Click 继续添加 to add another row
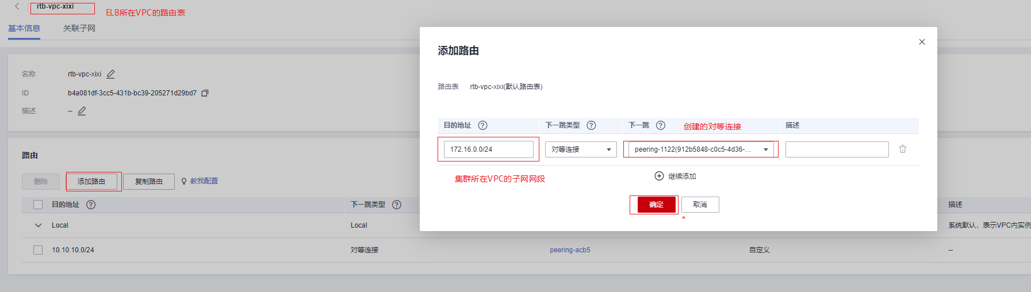Image resolution: width=1031 pixels, height=292 pixels. click(682, 176)
